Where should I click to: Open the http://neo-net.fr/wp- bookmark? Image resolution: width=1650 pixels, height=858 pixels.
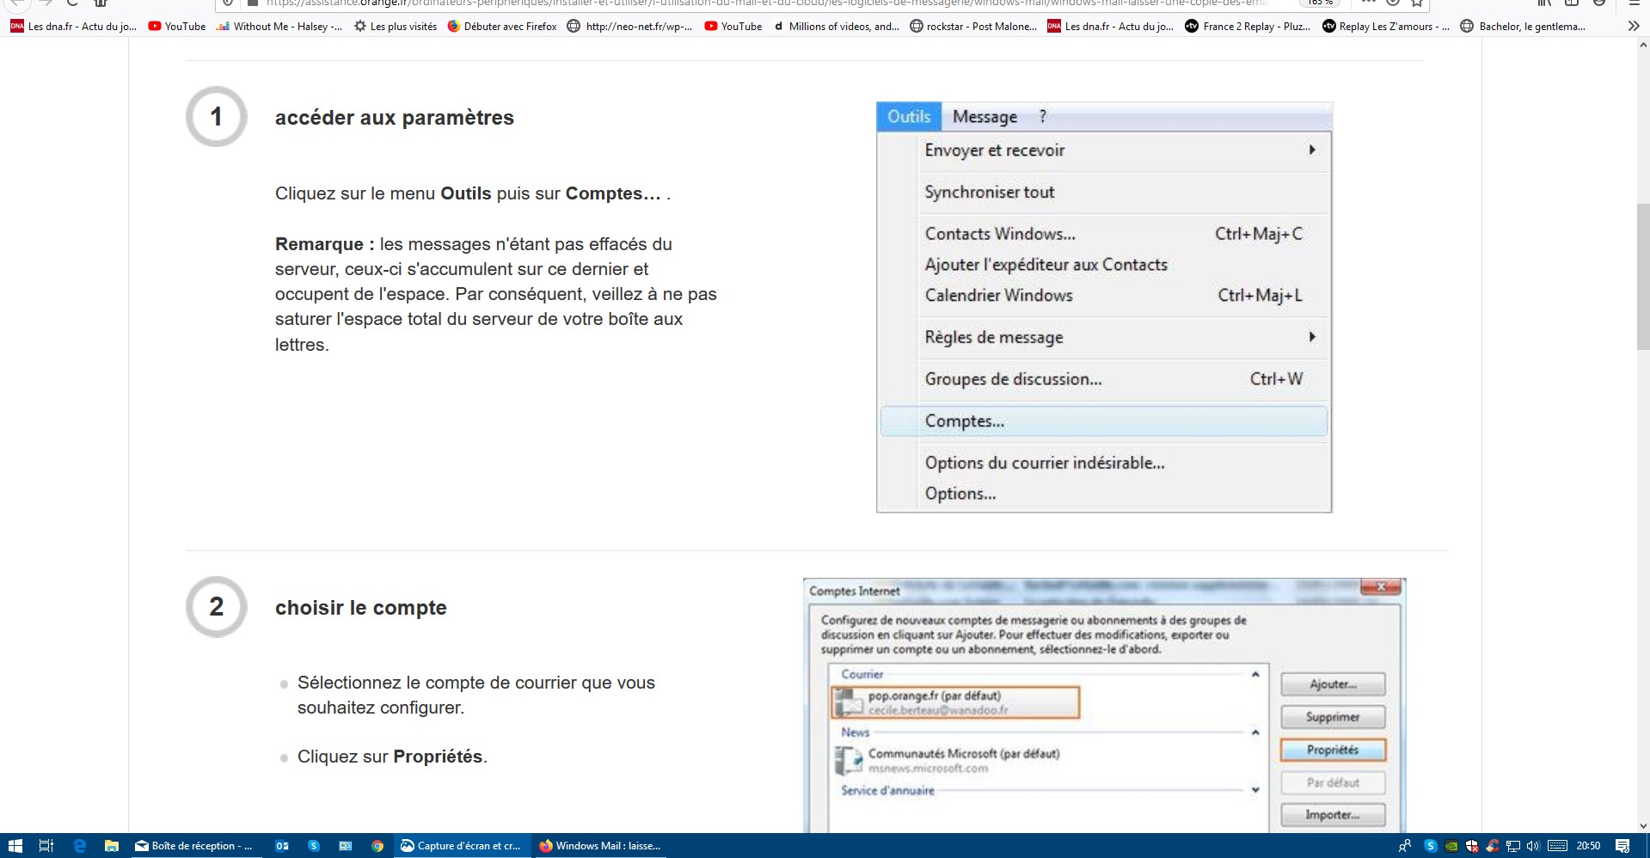629,27
